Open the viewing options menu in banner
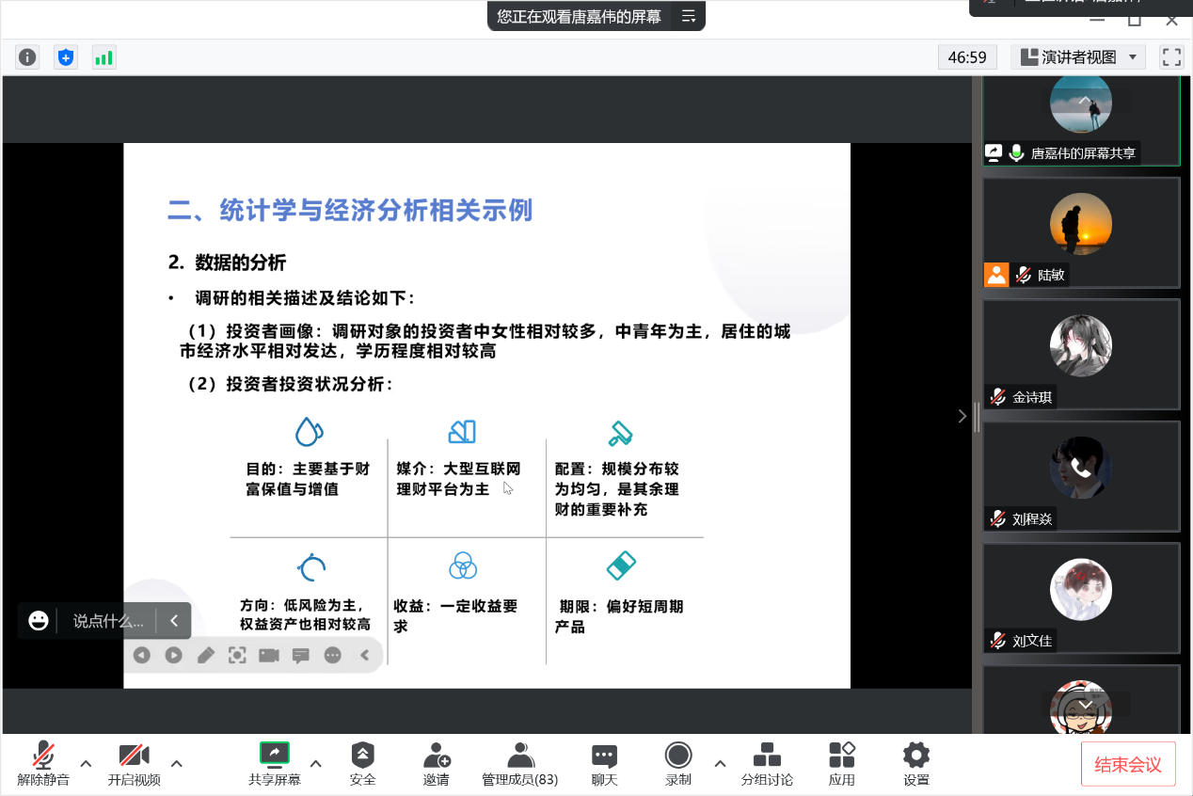The height and width of the screenshot is (796, 1193). pyautogui.click(x=689, y=16)
